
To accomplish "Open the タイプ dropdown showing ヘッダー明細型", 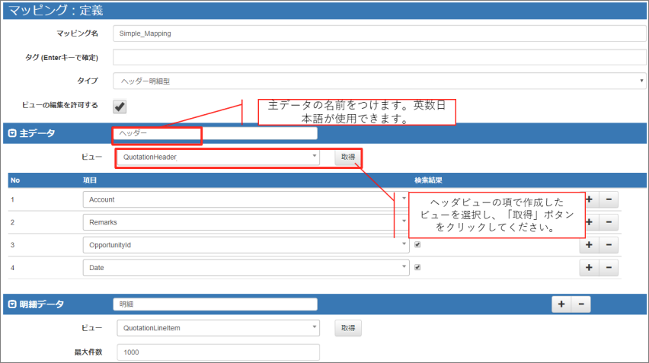I will pos(379,81).
